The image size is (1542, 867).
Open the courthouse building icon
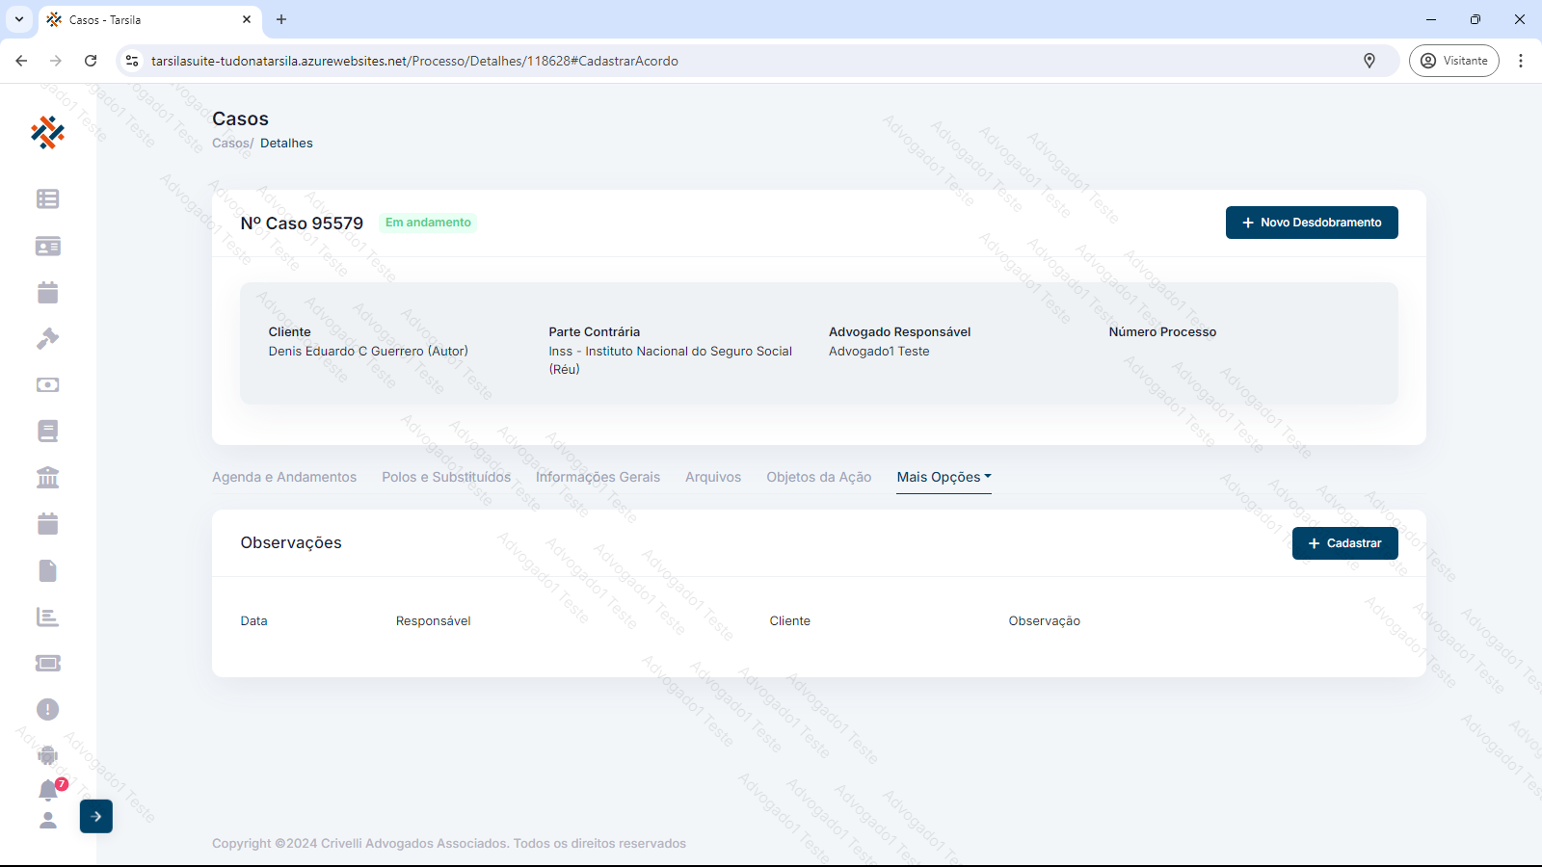point(47,477)
